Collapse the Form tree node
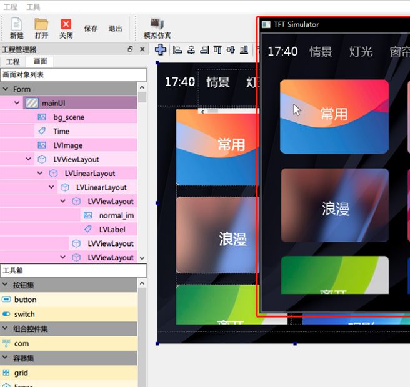 click(6, 89)
